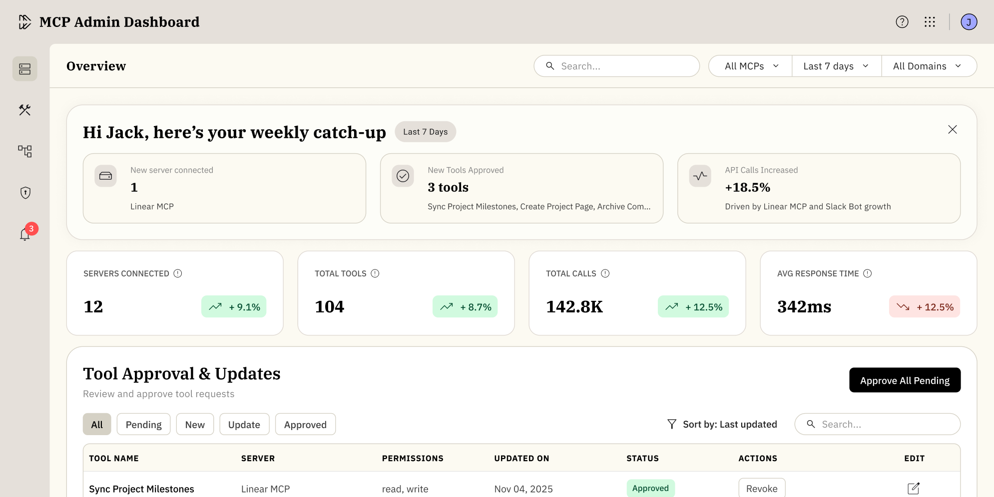Open the apps grid icon
This screenshot has width=994, height=497.
929,22
